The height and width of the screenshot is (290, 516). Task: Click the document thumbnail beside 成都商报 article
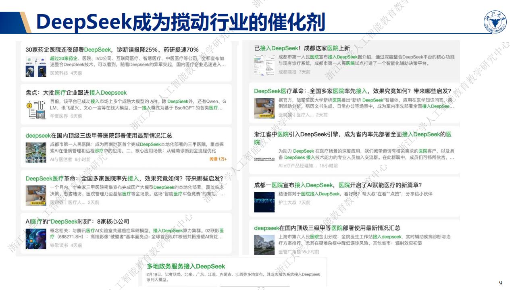(264, 65)
